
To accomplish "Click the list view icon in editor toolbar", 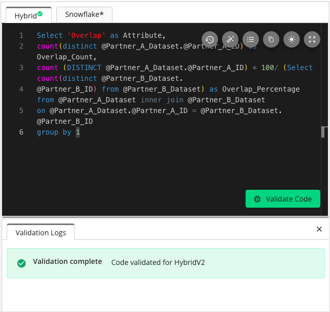I will pyautogui.click(x=250, y=39).
